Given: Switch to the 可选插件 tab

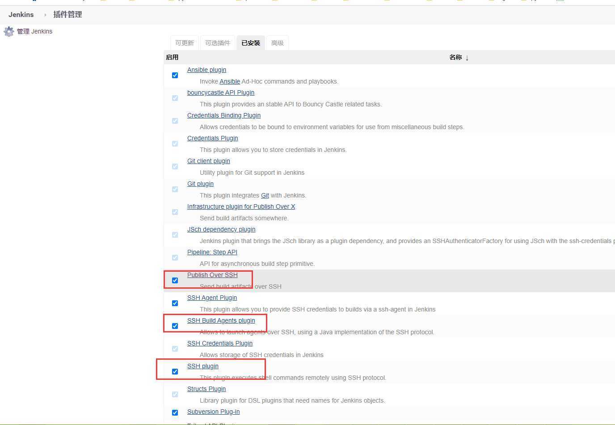Looking at the screenshot, I should click(218, 43).
